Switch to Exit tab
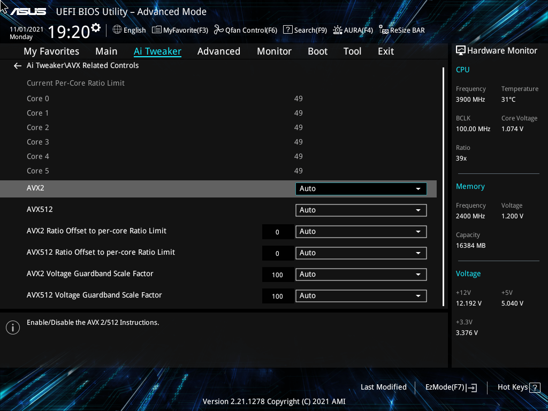Image resolution: width=548 pixels, height=411 pixels. click(x=386, y=51)
